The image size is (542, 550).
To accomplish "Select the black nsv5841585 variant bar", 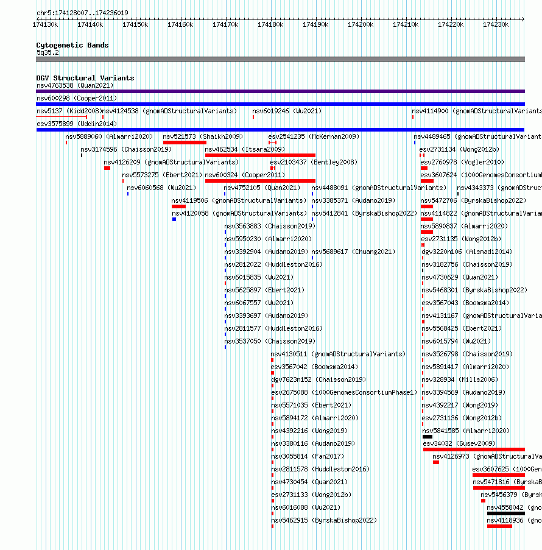I will [x=428, y=437].
